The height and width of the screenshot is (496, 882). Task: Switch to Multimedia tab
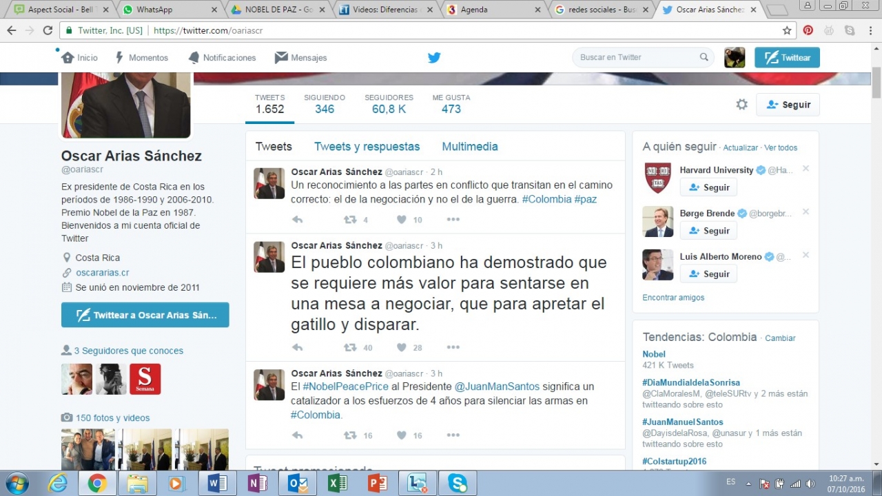click(x=469, y=147)
